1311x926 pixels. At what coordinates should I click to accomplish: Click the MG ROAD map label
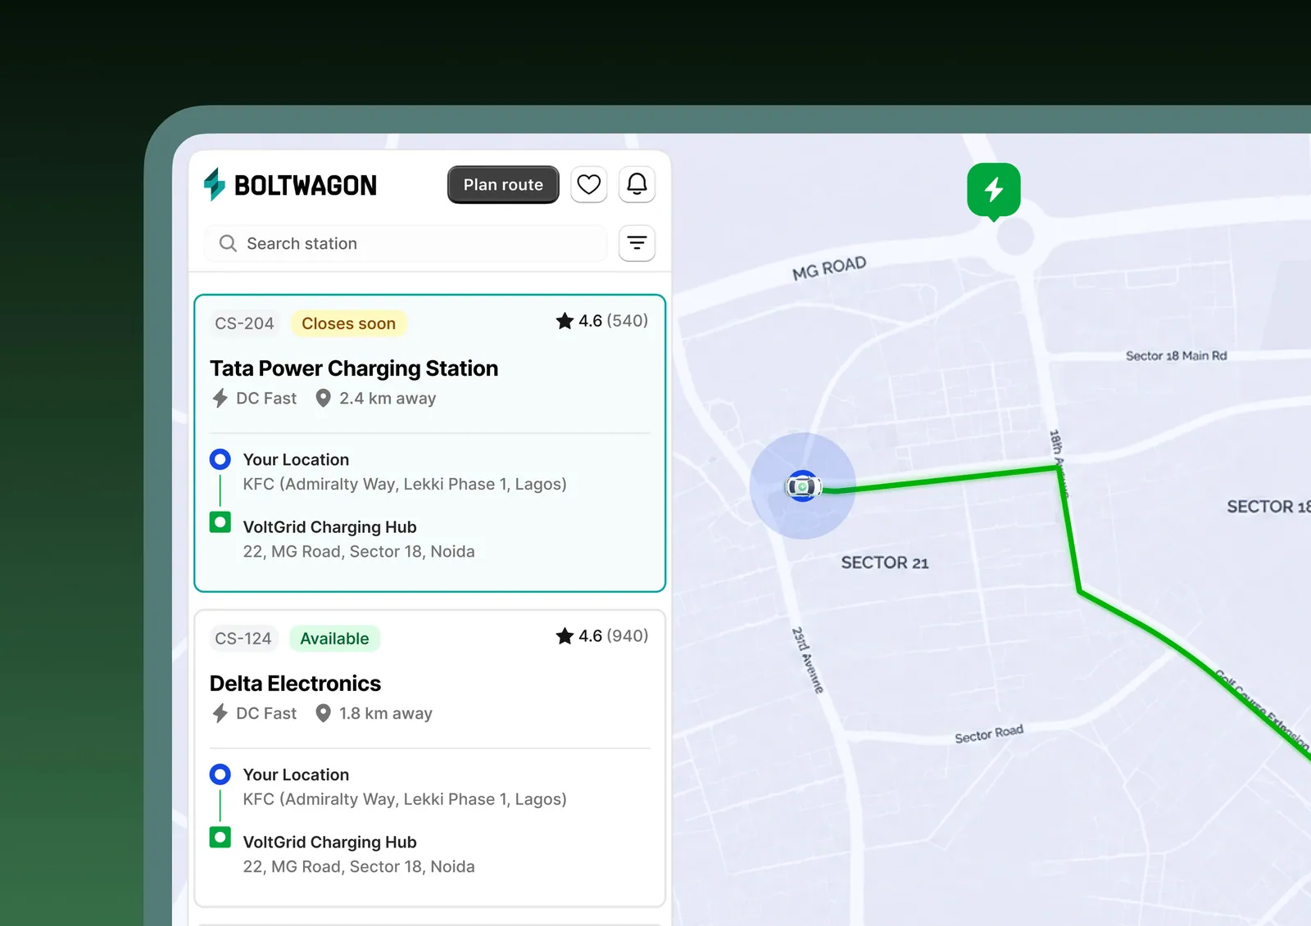point(829,268)
